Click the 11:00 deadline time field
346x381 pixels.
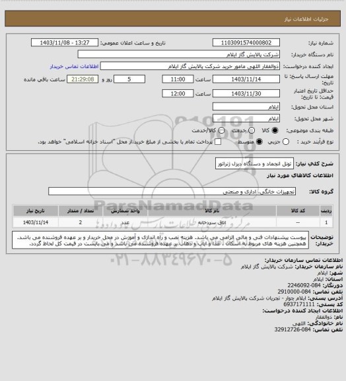point(178,79)
